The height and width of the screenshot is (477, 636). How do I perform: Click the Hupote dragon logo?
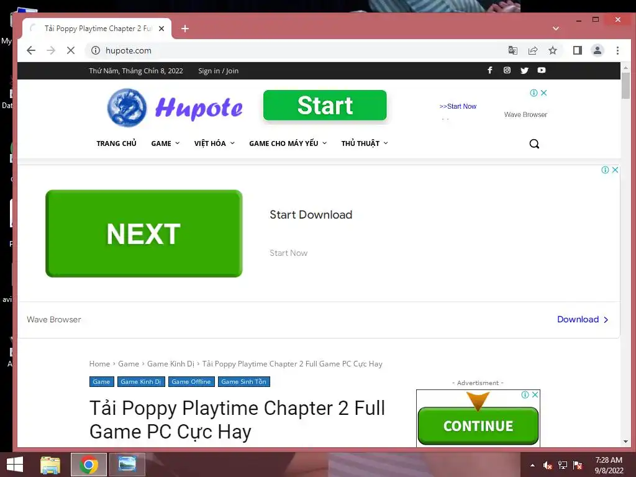tap(127, 107)
